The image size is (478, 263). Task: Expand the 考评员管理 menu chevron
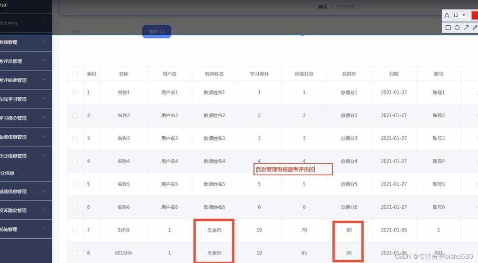pyautogui.click(x=44, y=61)
